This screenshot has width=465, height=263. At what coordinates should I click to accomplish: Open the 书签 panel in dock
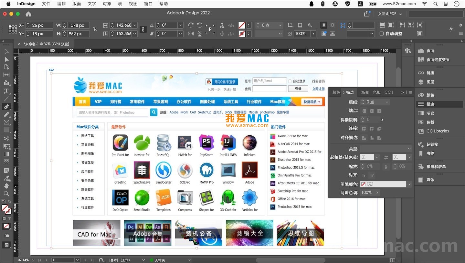pos(430,153)
